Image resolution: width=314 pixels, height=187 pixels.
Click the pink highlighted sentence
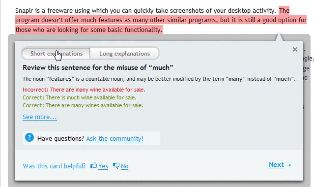coord(161,20)
